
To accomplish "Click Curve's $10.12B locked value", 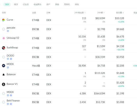I will click(x=120, y=18).
